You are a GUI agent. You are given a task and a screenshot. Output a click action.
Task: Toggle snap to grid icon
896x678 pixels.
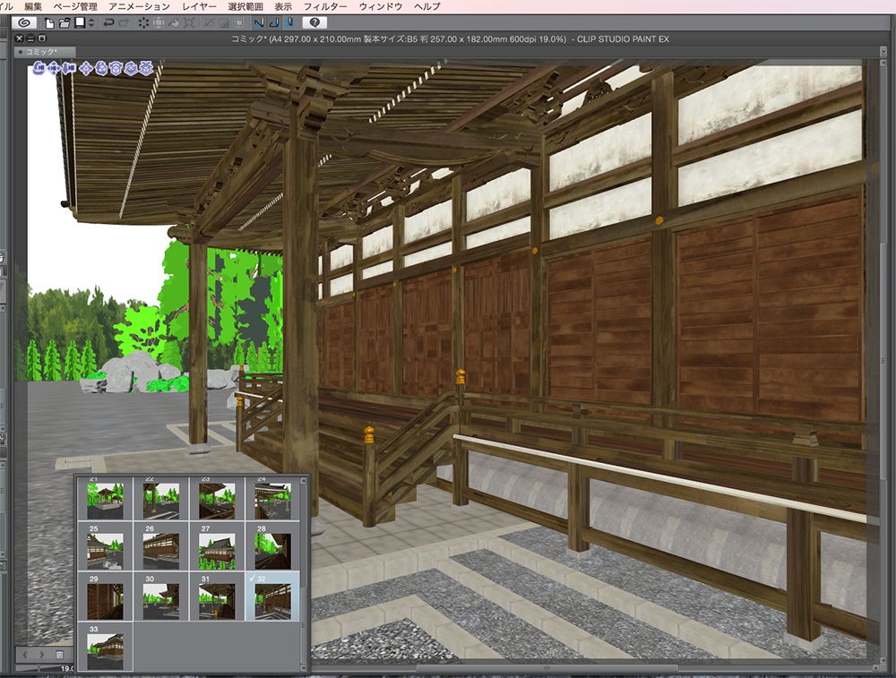coord(289,23)
